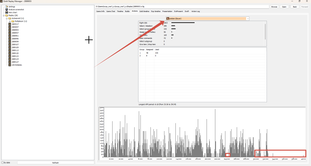Image resolution: width=311 pixels, height=166 pixels.
Task: Open the Exp timeline tab
Action: click(156, 11)
